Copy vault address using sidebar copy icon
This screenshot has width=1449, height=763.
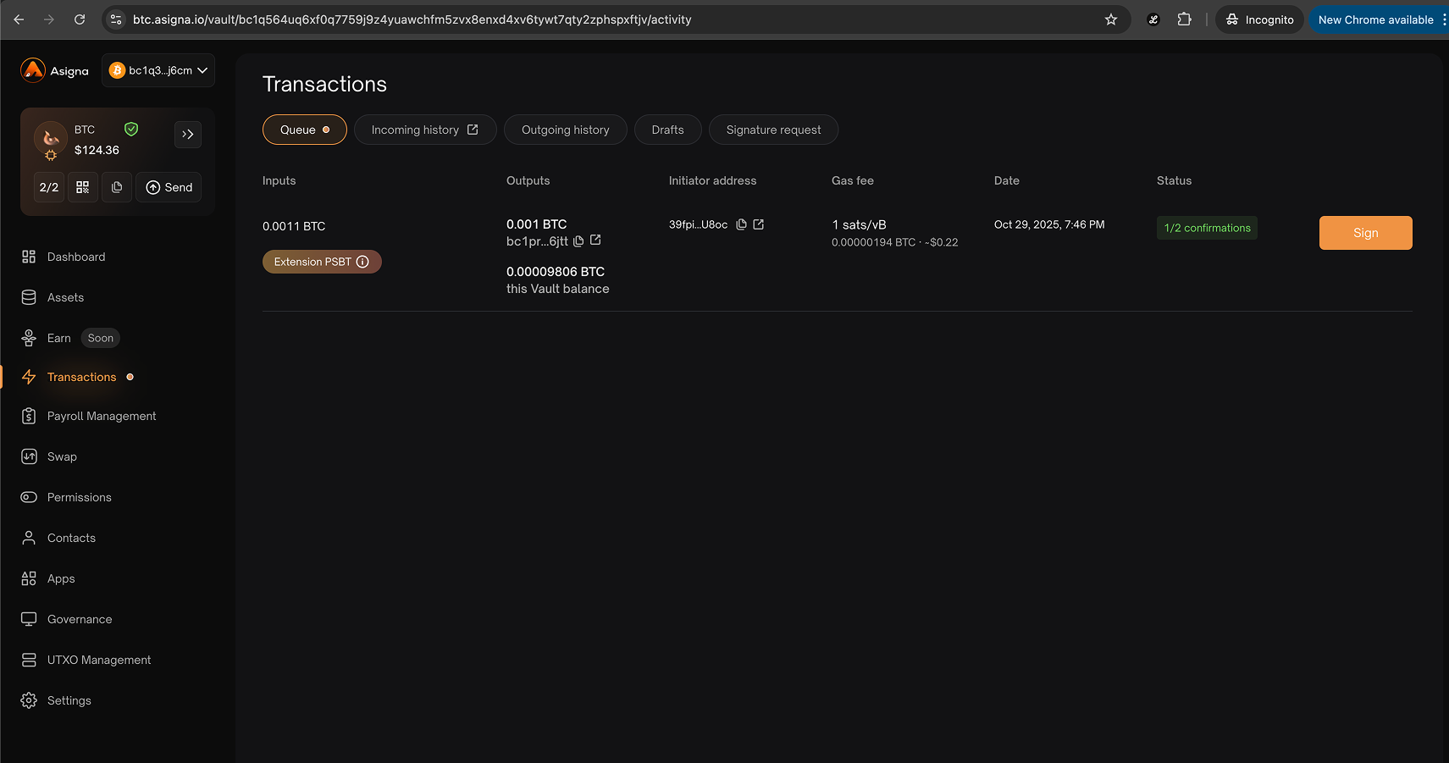point(117,187)
